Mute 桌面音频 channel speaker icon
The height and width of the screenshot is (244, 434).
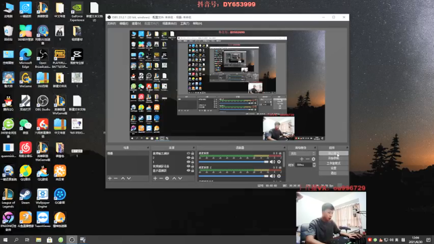(x=272, y=162)
